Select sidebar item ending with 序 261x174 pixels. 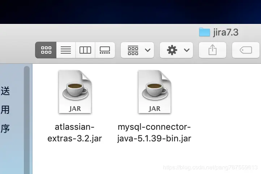click(x=5, y=129)
